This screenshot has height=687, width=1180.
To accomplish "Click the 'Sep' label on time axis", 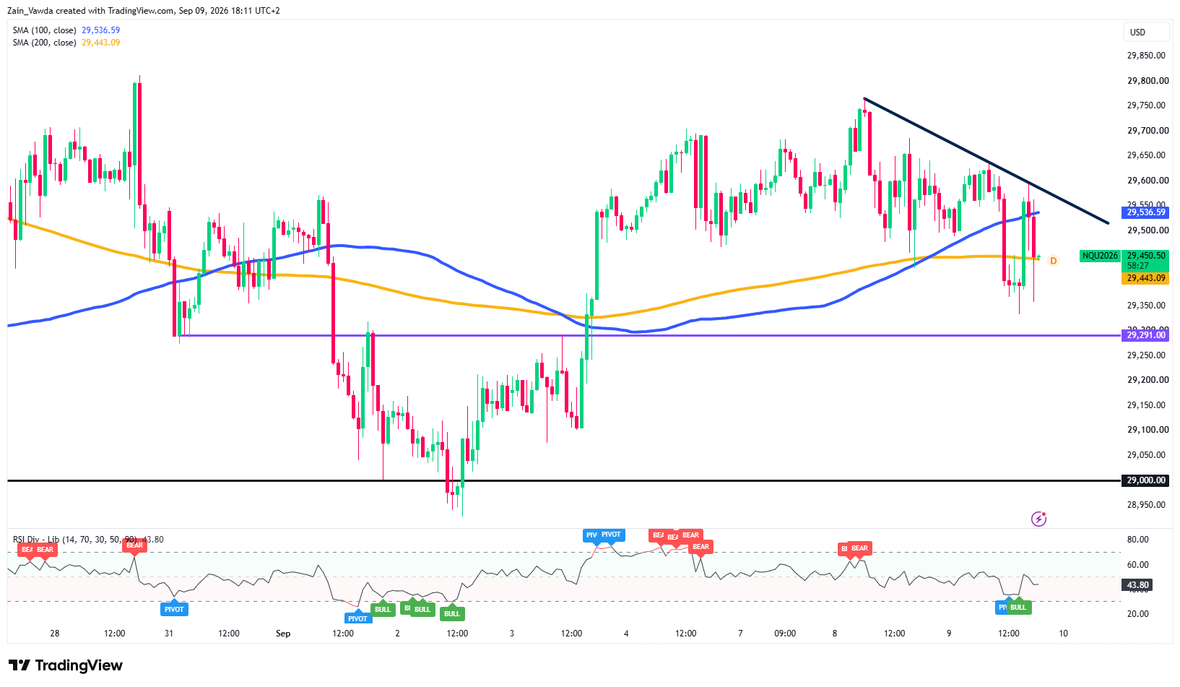I will 283,634.
